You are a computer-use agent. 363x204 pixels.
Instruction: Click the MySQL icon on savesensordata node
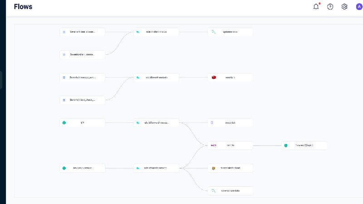(214, 191)
